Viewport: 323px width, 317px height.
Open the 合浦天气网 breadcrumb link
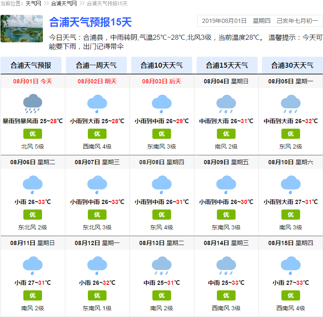[x=64, y=4]
